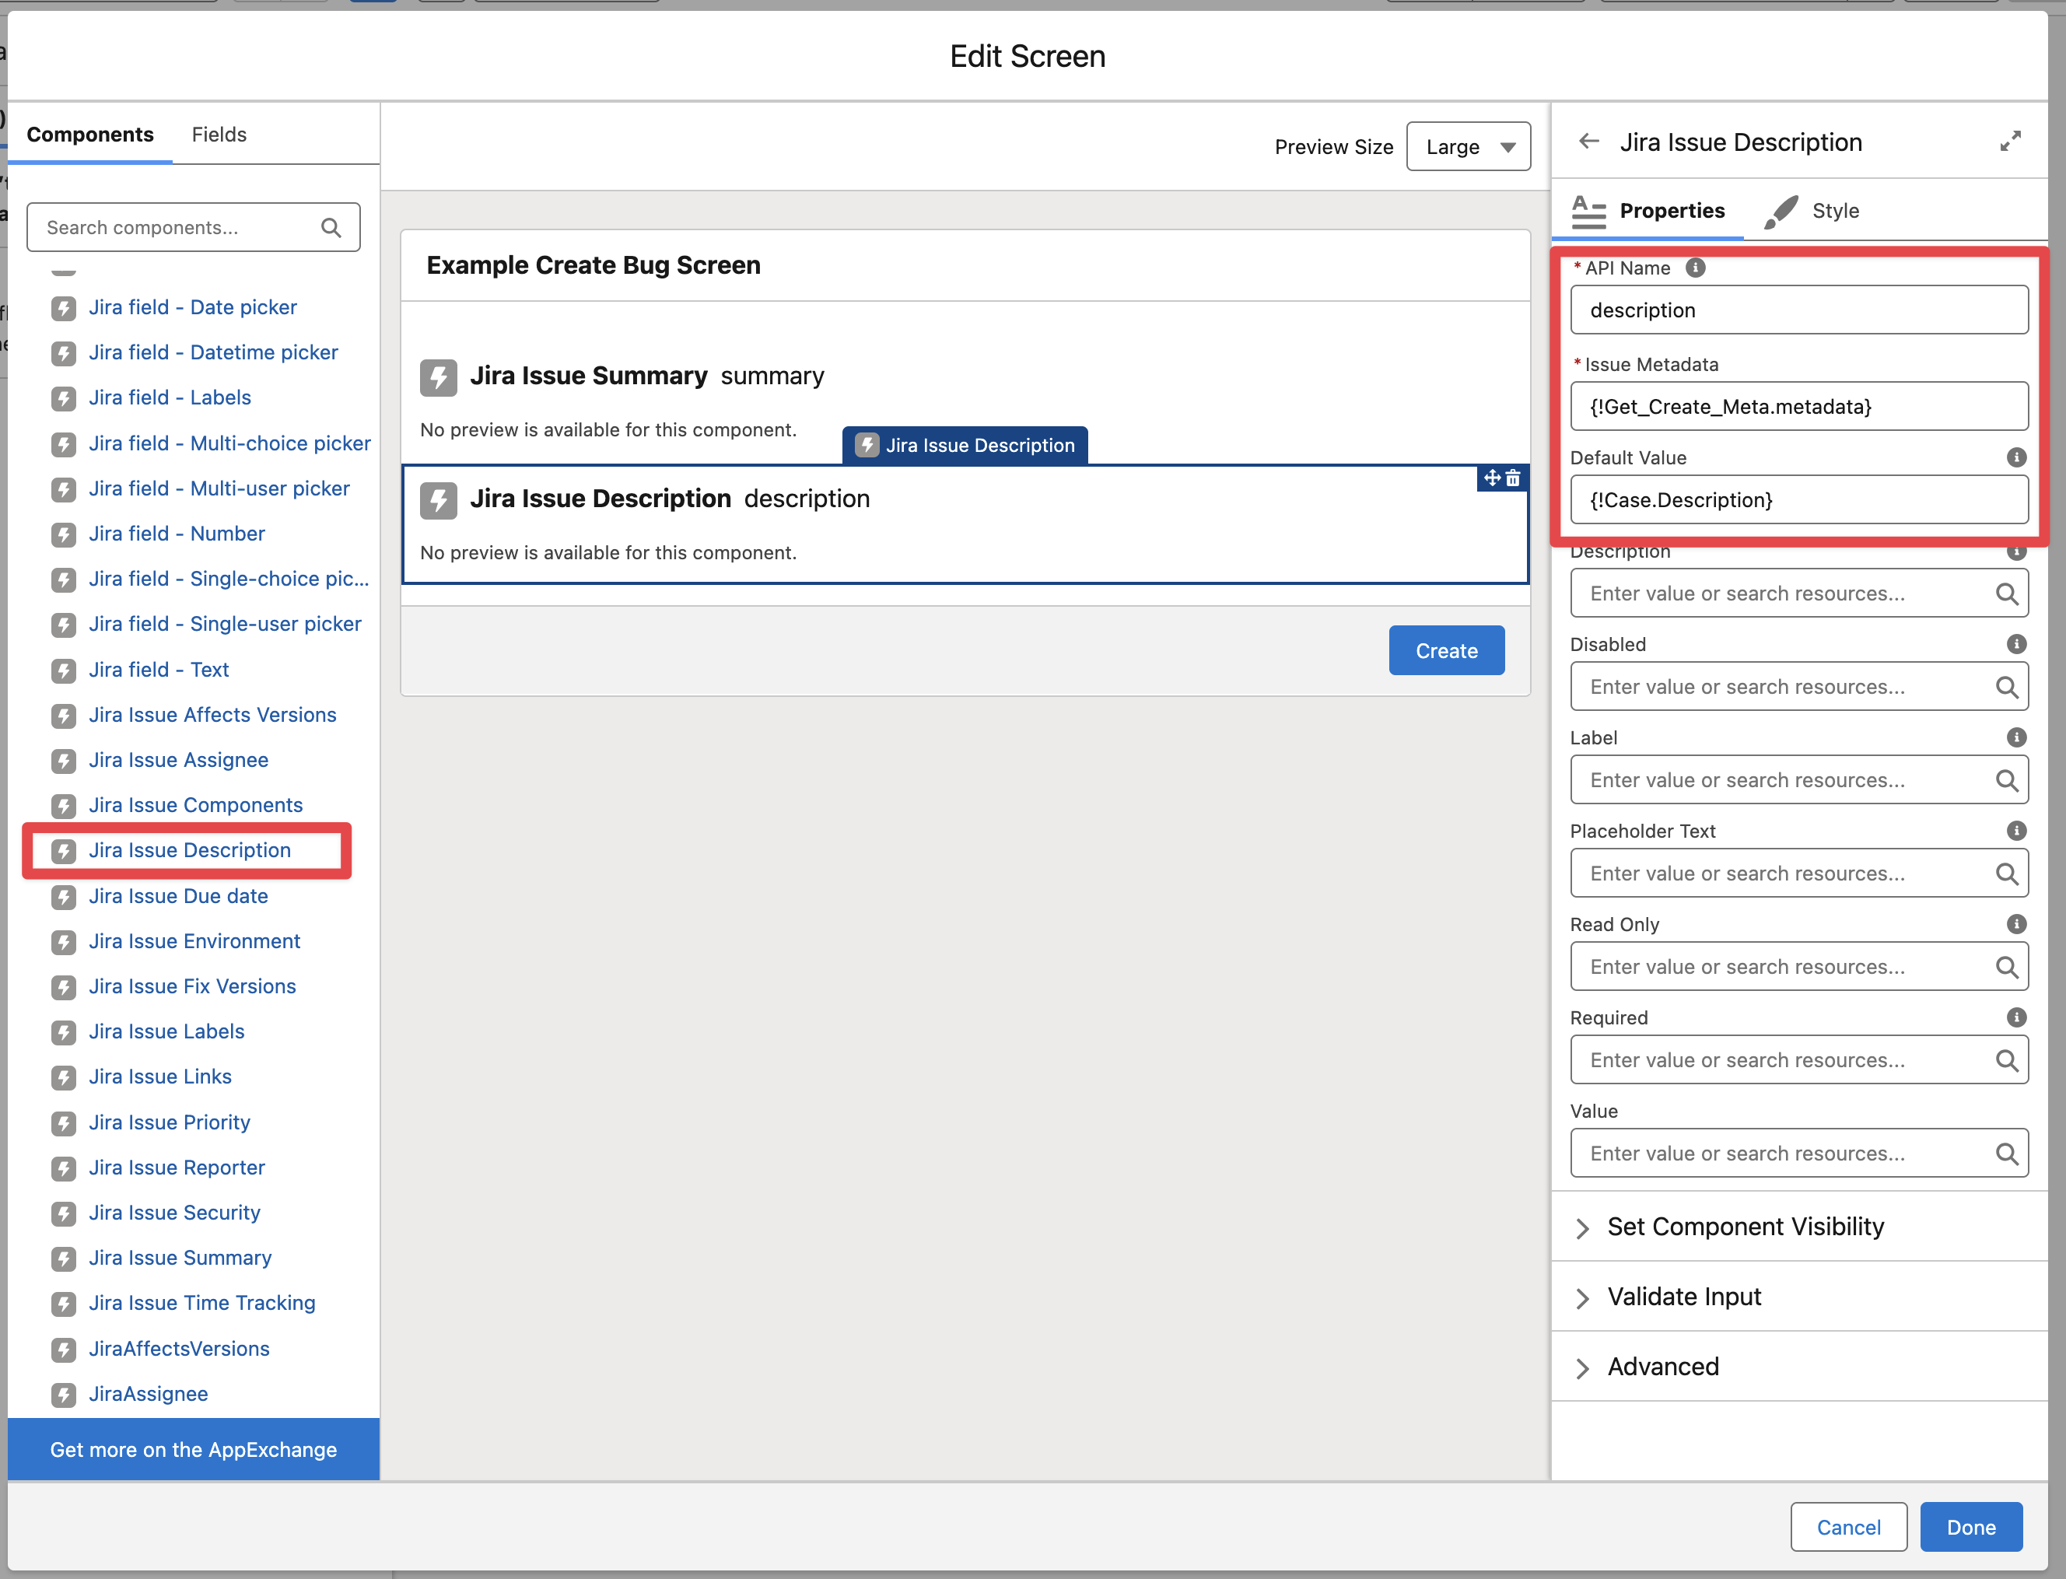Open the Preview Size dropdown
The width and height of the screenshot is (2066, 1579).
[1467, 146]
